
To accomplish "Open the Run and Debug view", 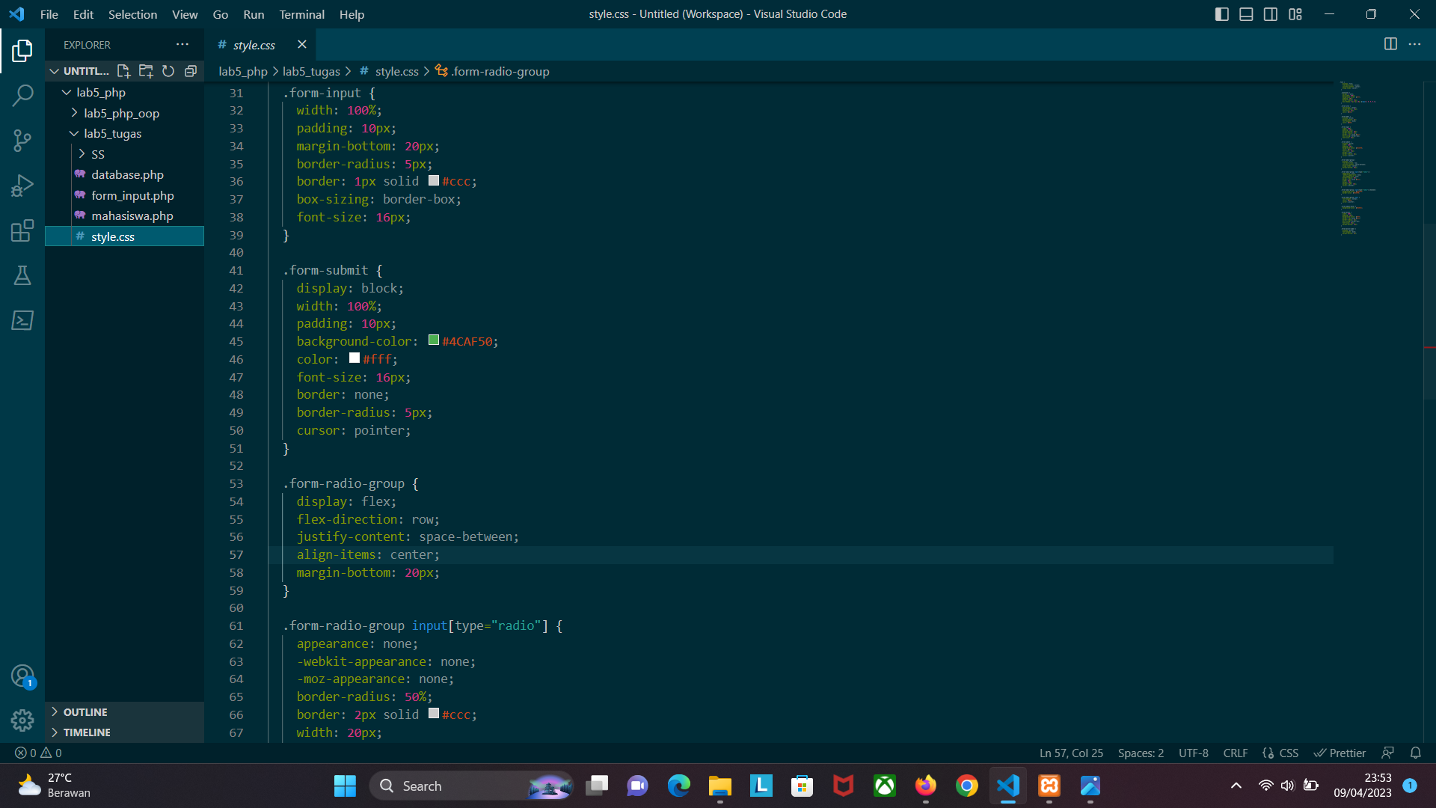I will [22, 186].
